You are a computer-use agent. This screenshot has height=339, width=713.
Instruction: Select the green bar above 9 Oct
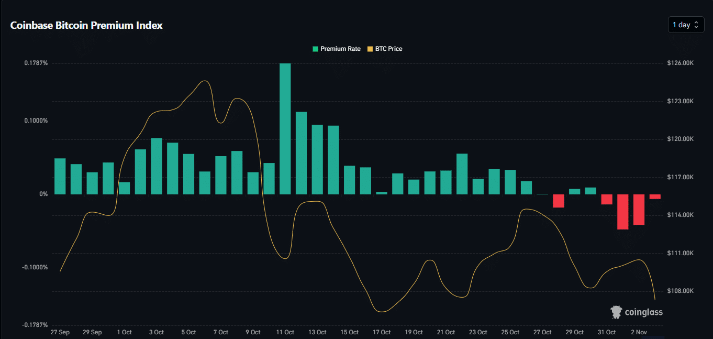pos(253,183)
